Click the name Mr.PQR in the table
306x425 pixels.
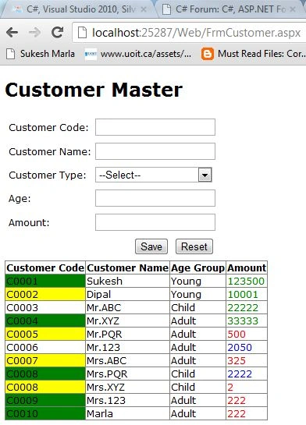105,335
